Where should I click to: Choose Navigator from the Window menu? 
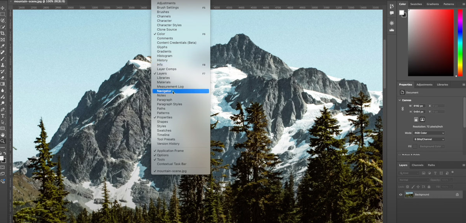click(x=180, y=91)
